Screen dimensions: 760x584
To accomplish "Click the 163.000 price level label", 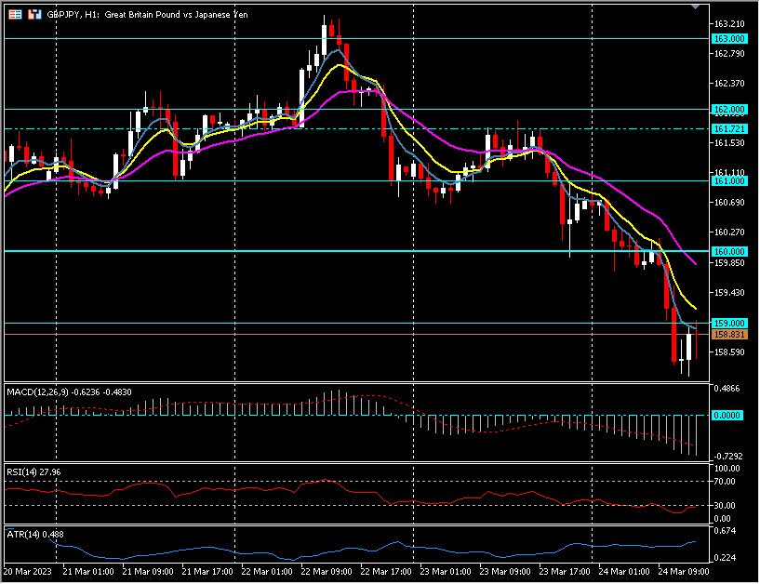I will click(727, 39).
